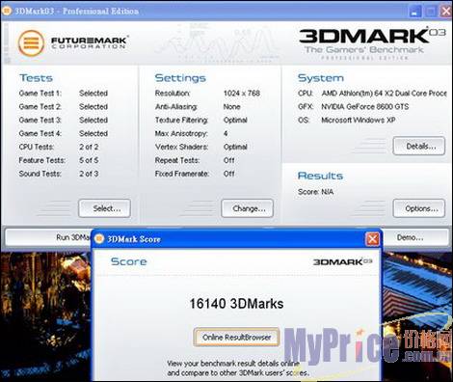Click the Resolution 1024 x 768 value
Screen dimensions: 453x382
point(242,94)
